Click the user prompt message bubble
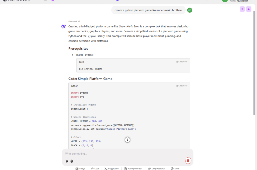257x170 pixels. coord(148,10)
